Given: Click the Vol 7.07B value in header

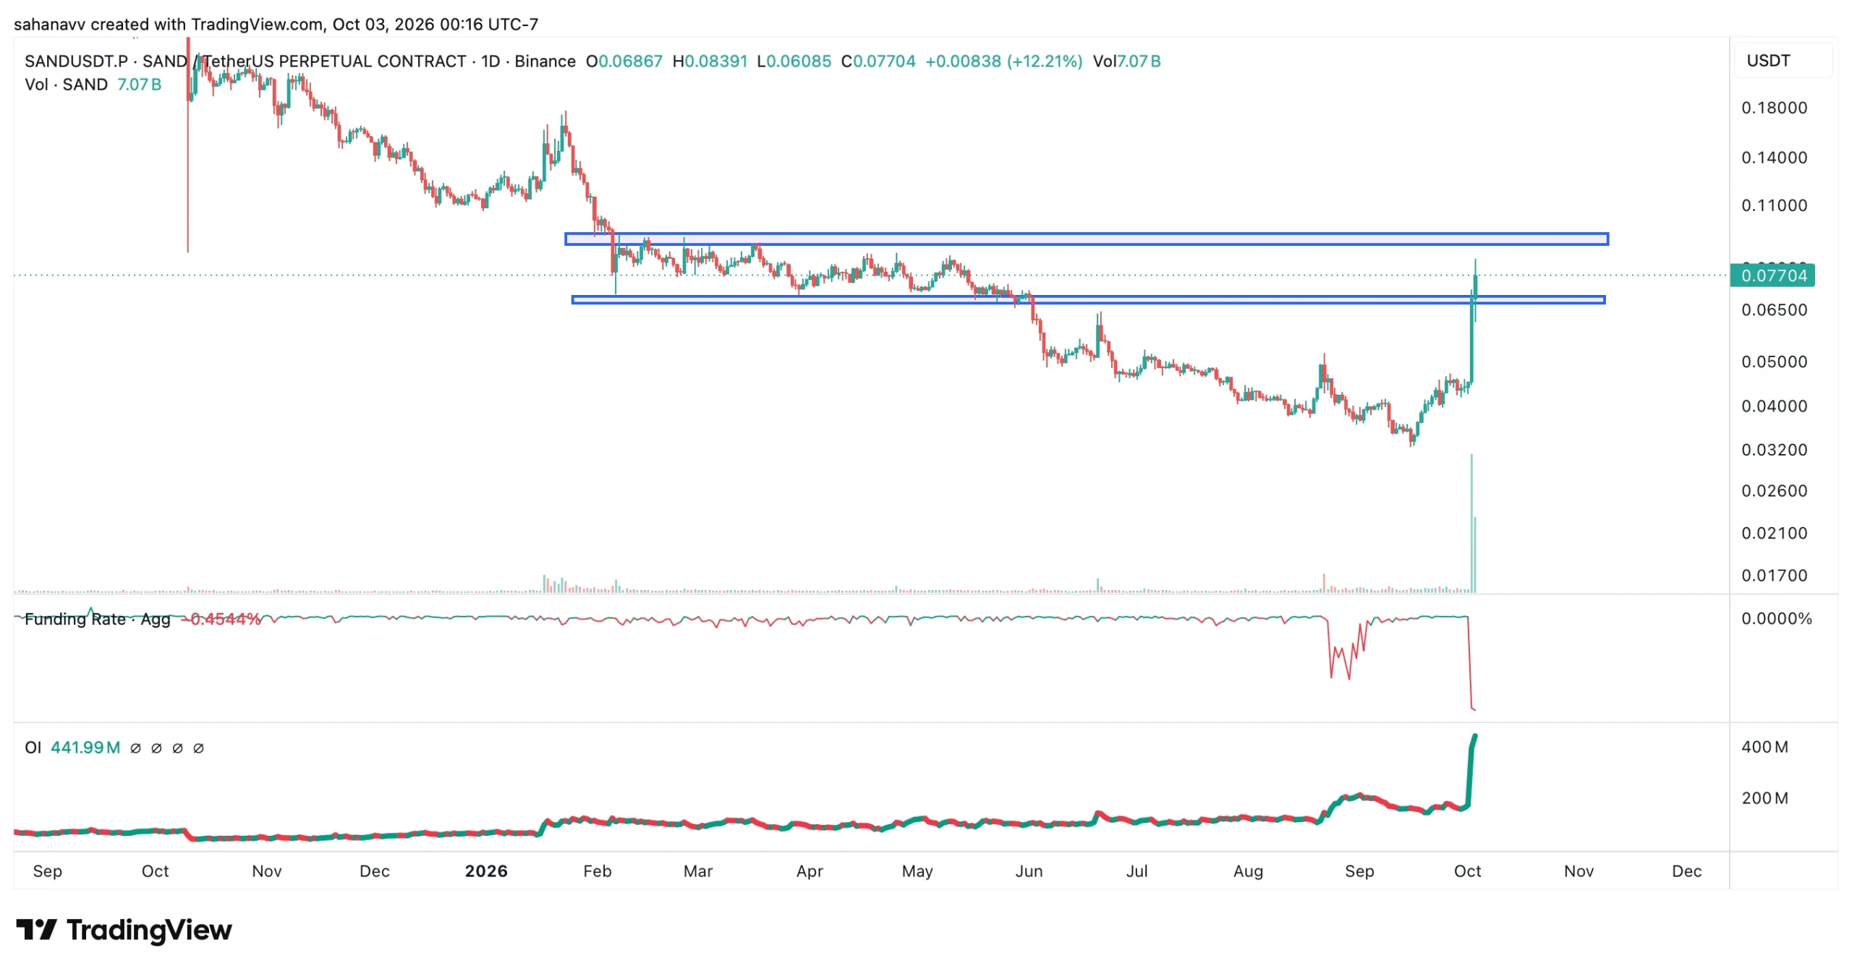Looking at the screenshot, I should pos(1126,61).
